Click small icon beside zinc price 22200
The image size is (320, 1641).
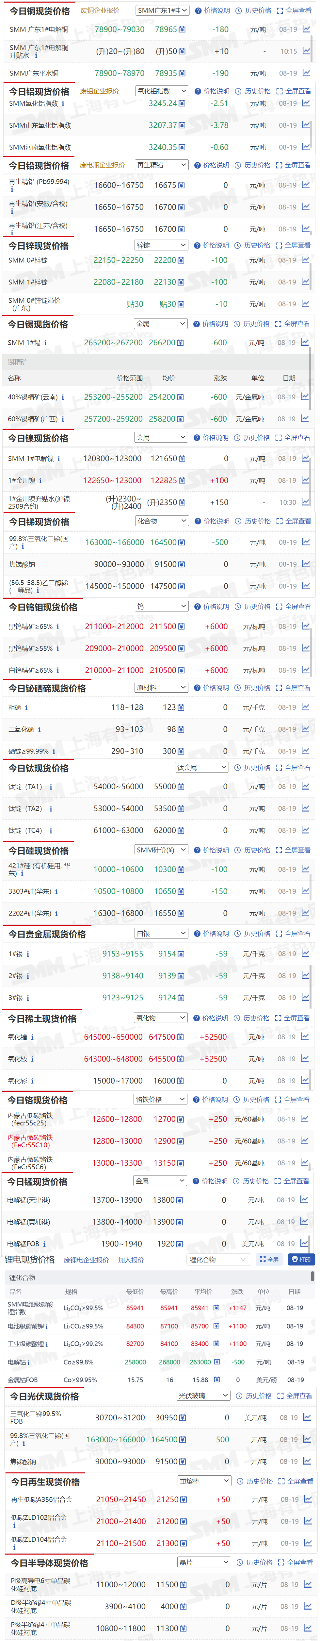click(182, 261)
